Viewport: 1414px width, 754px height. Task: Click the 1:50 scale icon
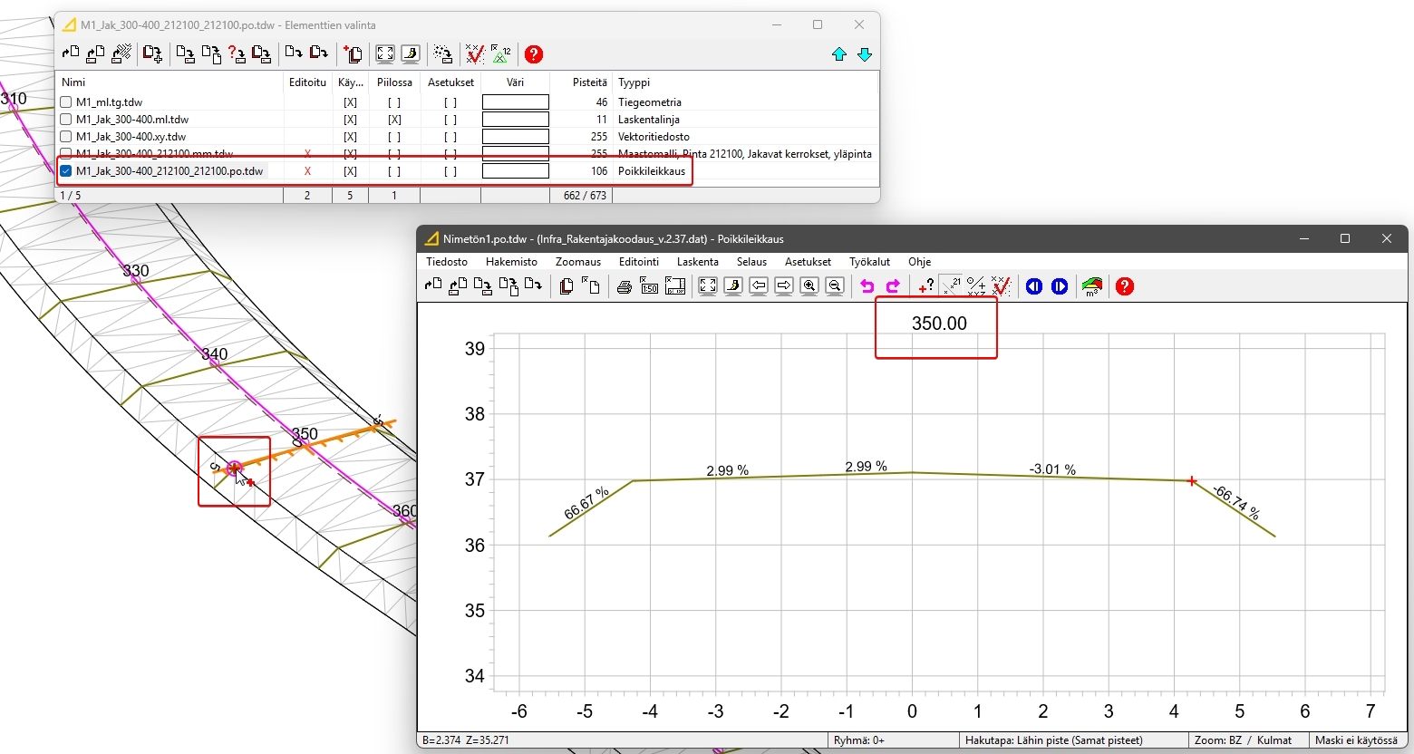(649, 286)
